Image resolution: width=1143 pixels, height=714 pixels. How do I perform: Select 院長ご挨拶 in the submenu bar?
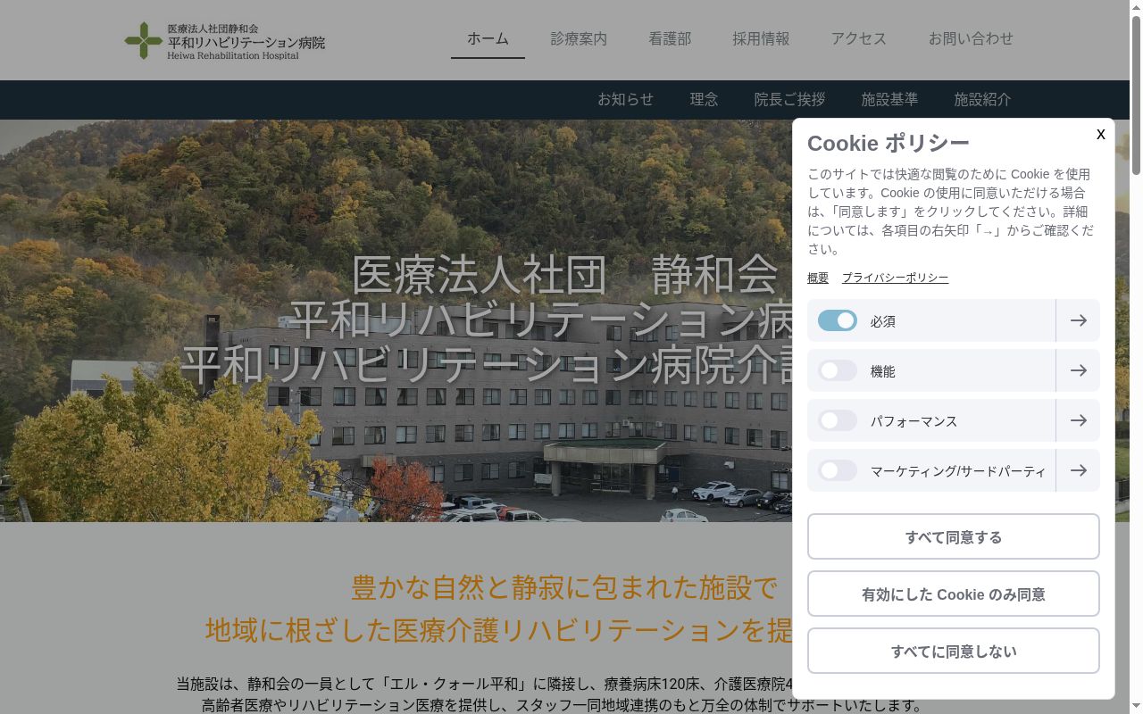point(789,99)
